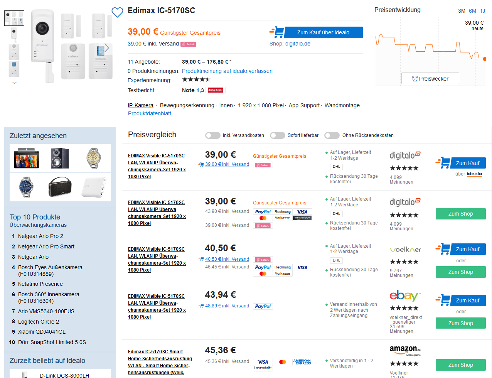Click the eBay shop logo
This screenshot has width=492, height=378.
[404, 296]
